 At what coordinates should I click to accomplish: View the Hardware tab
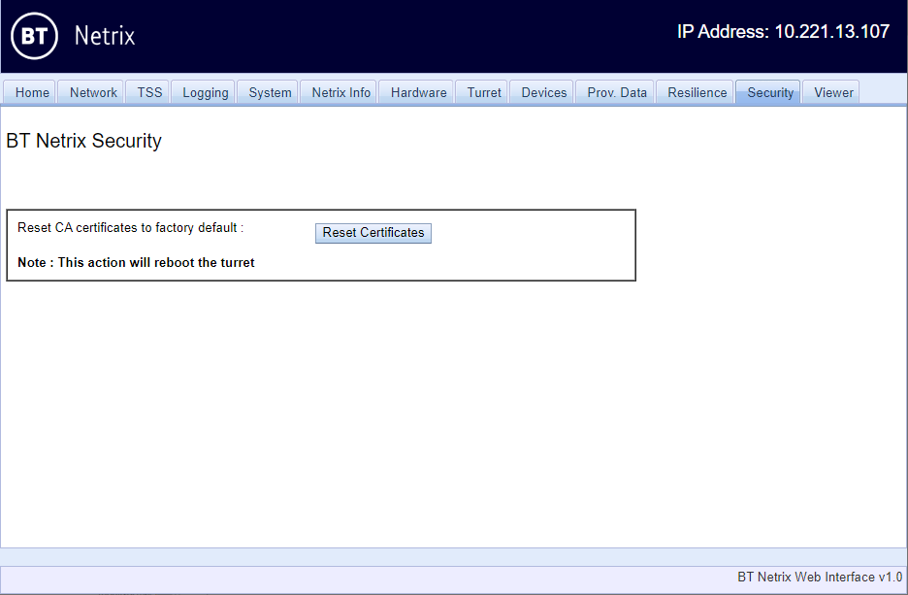coord(417,91)
